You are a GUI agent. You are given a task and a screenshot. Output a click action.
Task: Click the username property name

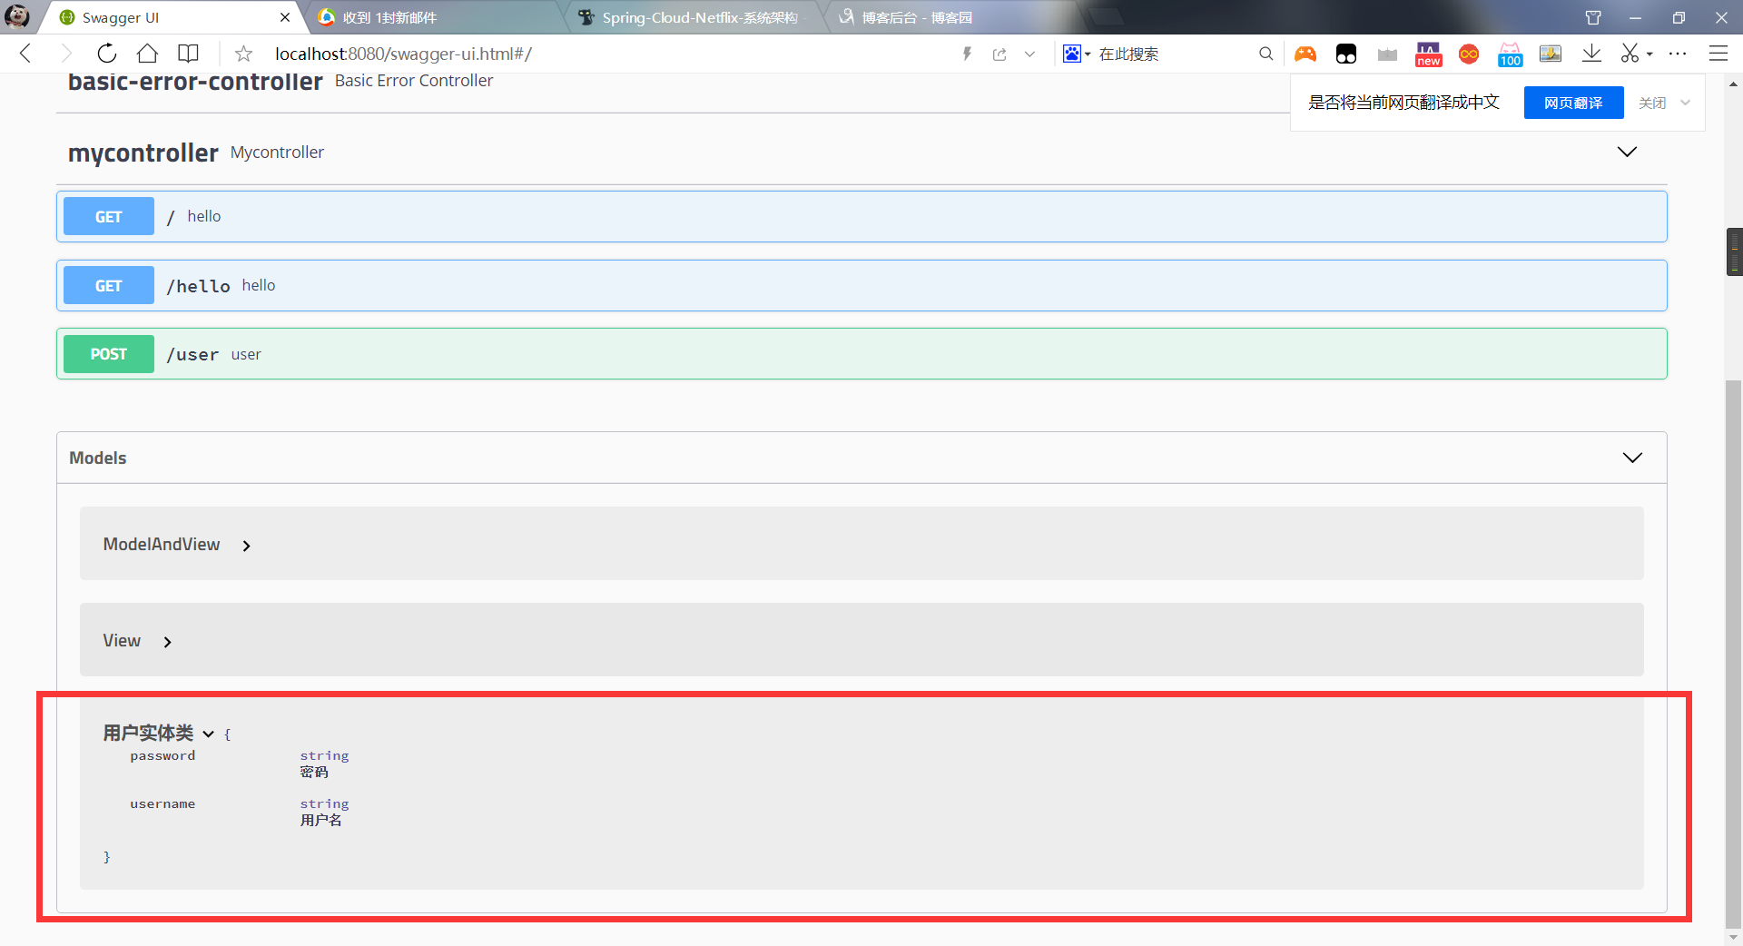click(x=162, y=803)
